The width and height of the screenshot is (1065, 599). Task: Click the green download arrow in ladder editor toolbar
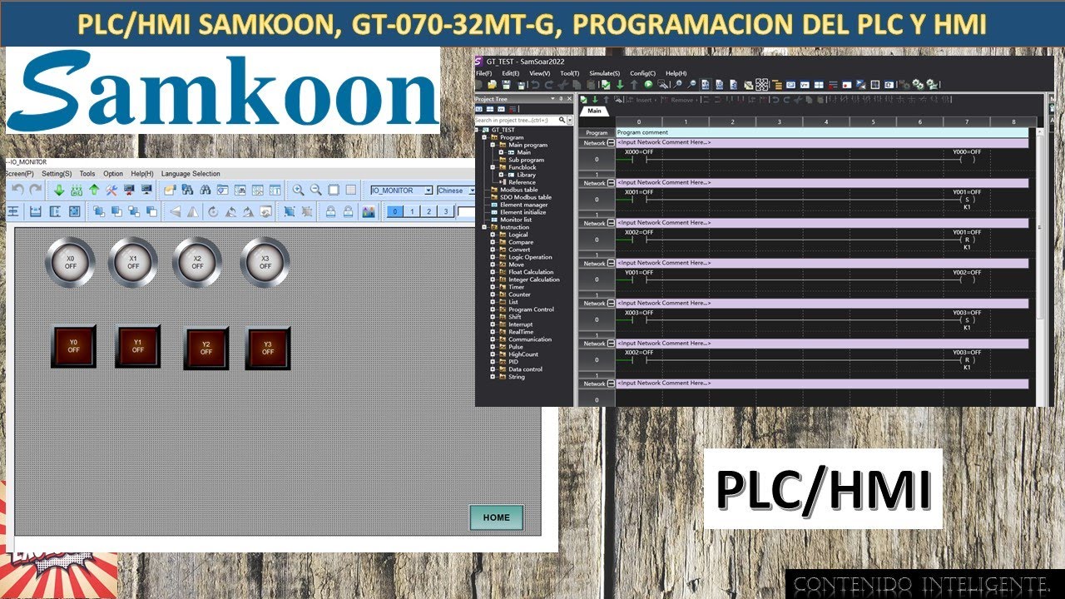pos(594,100)
